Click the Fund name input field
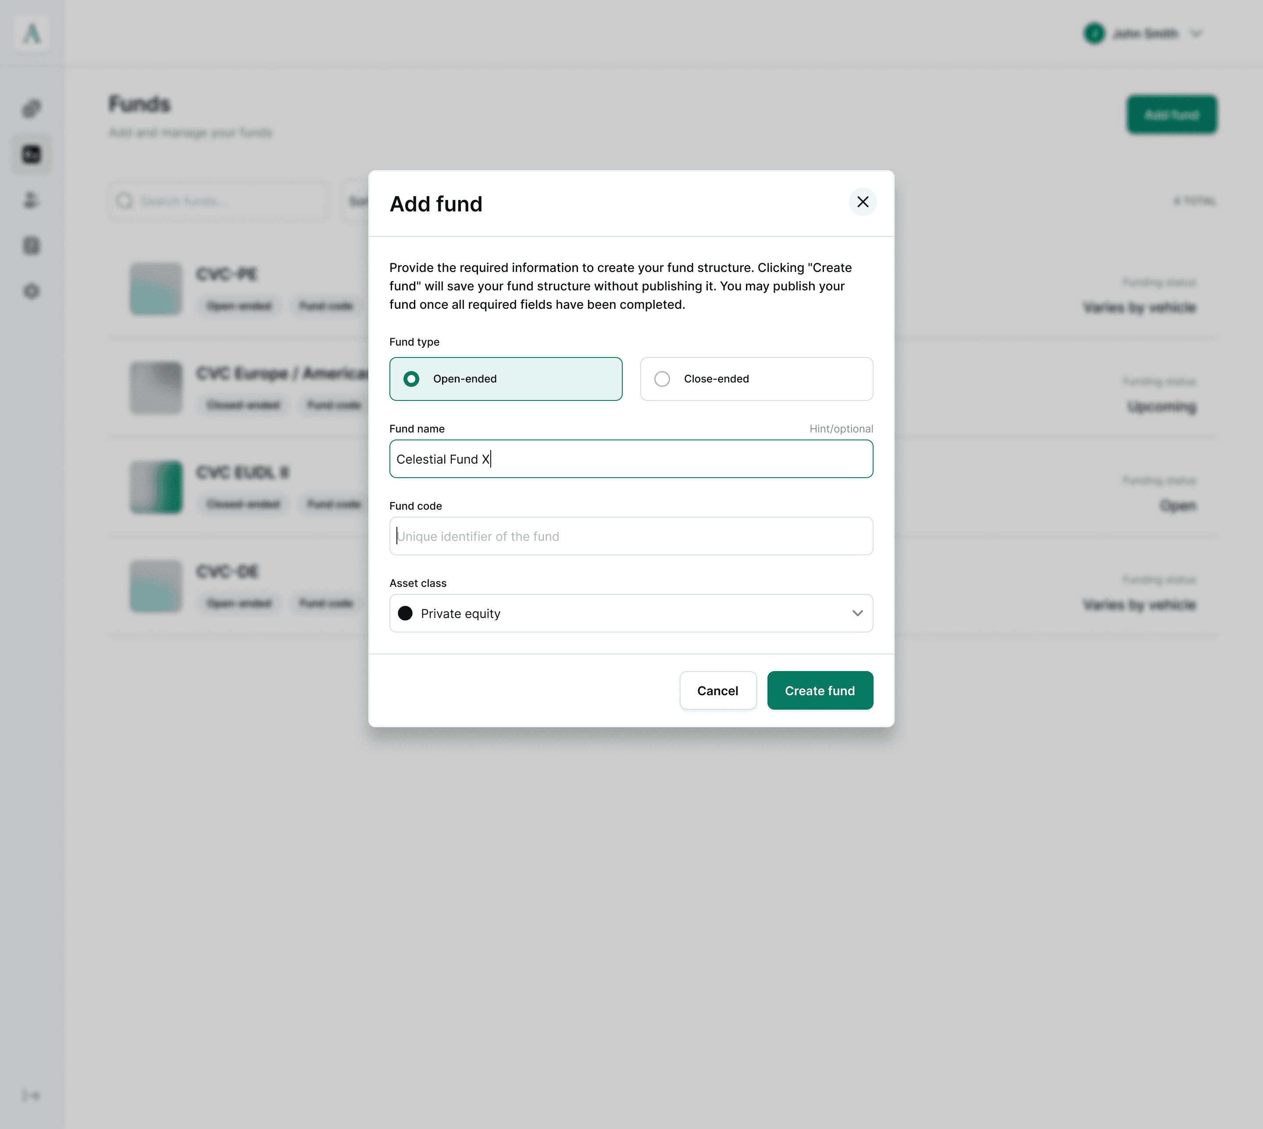The height and width of the screenshot is (1129, 1263). click(631, 459)
